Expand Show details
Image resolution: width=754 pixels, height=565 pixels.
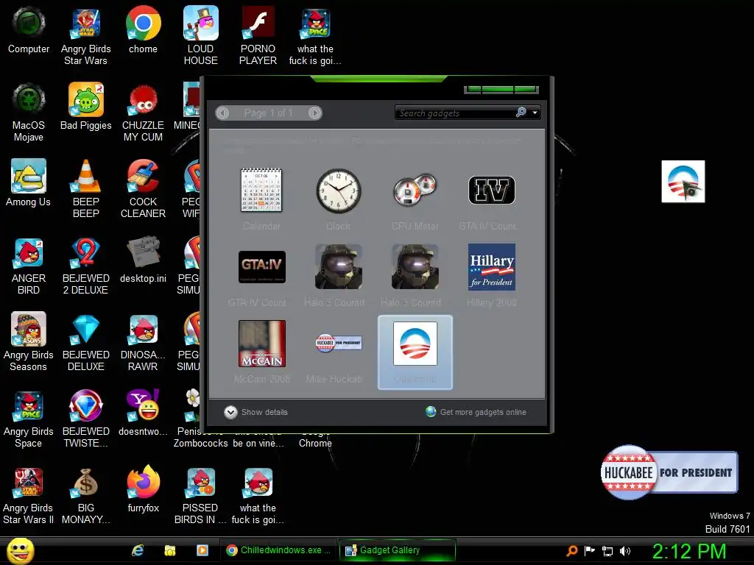tap(256, 412)
